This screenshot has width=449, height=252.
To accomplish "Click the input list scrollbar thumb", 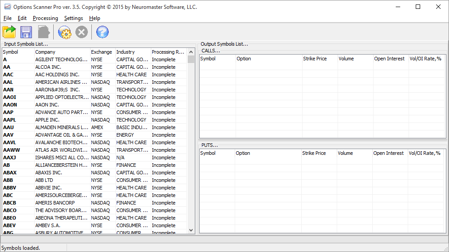I will (x=191, y=59).
